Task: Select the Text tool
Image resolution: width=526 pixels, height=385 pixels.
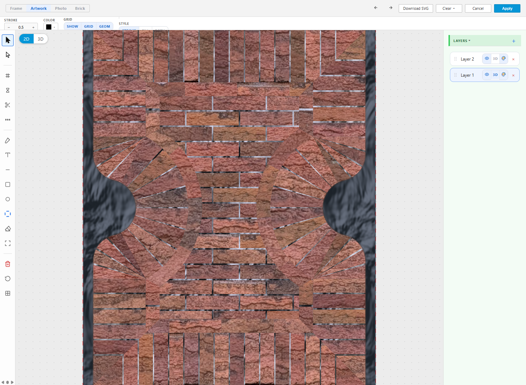Action: [x=8, y=155]
